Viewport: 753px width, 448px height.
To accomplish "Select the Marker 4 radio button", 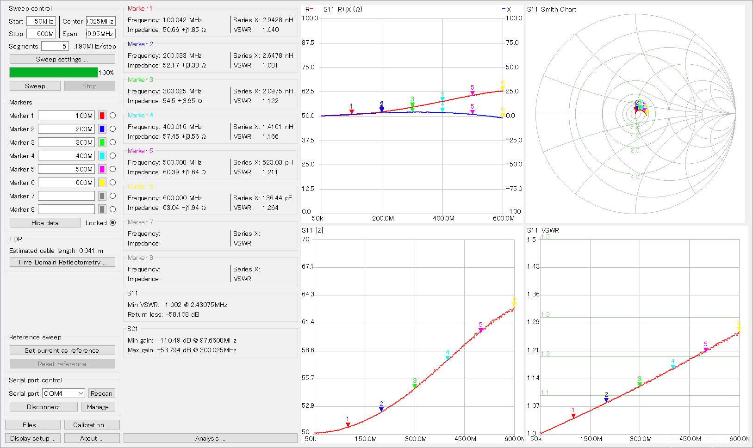I will [112, 156].
